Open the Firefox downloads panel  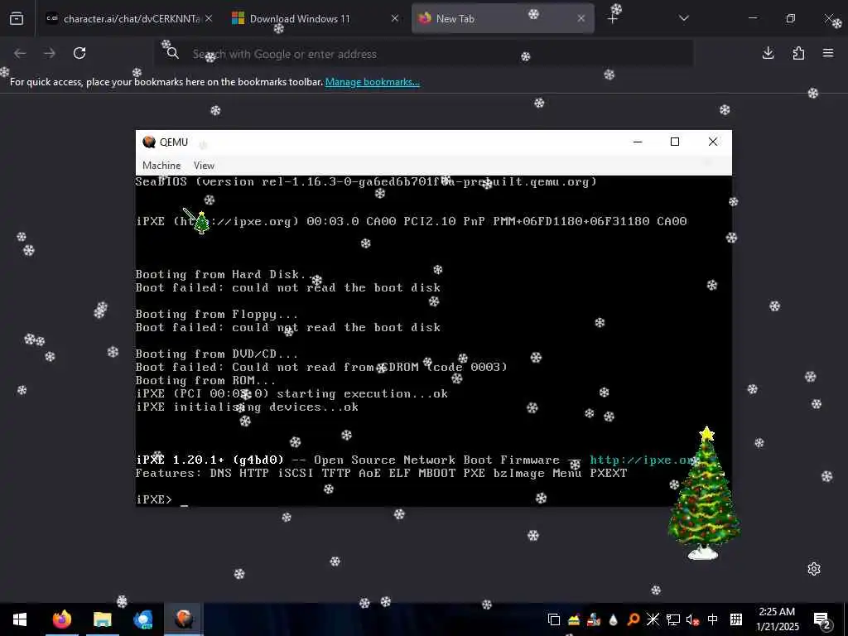point(768,53)
